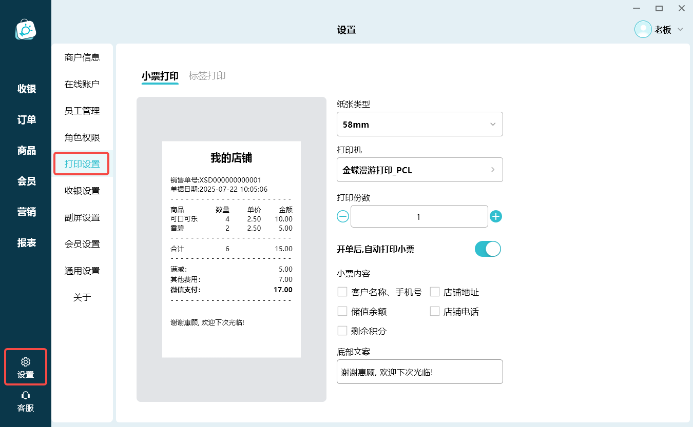Image resolution: width=693 pixels, height=427 pixels.
Task: Check 剩余积分 checkbox
Action: 342,331
